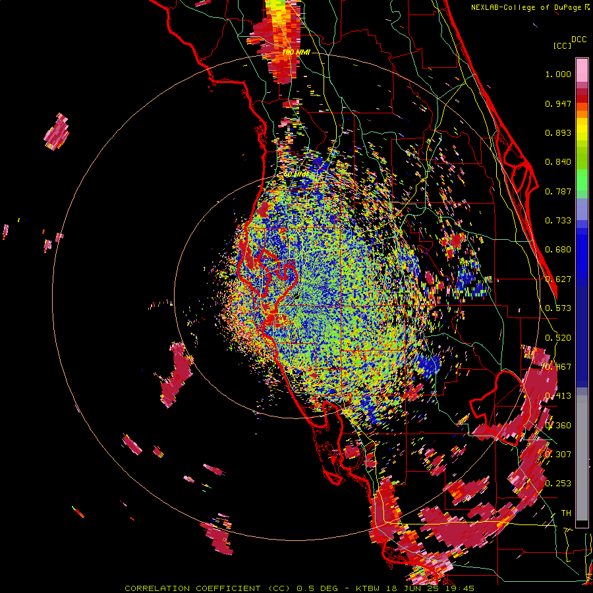Click the 0.307 scale value
This screenshot has height=593, width=593.
click(x=558, y=454)
